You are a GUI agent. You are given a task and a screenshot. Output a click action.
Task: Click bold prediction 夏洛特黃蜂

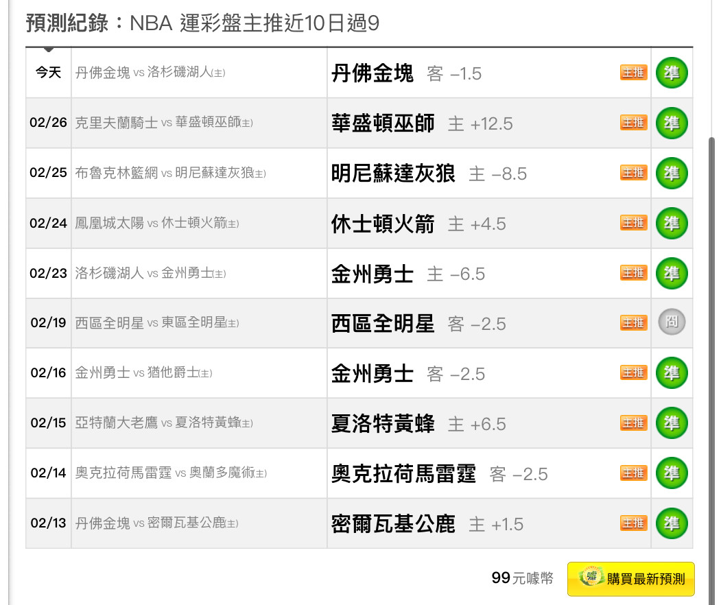point(383,423)
